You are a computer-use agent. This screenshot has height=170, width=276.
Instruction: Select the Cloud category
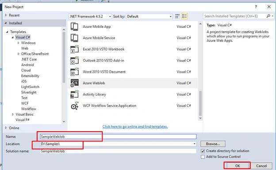26,70
